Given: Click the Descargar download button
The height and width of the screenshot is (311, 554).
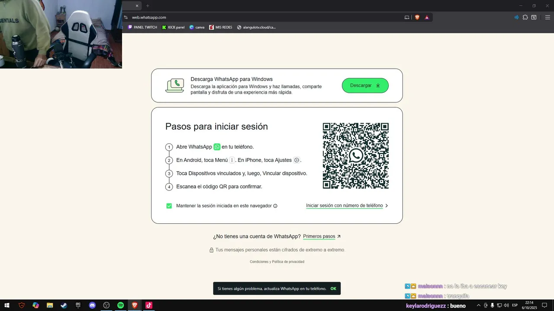Looking at the screenshot, I should (365, 86).
